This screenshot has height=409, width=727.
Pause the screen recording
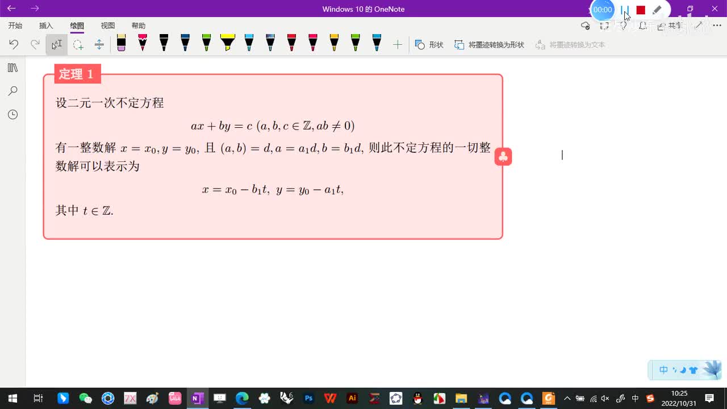625,10
